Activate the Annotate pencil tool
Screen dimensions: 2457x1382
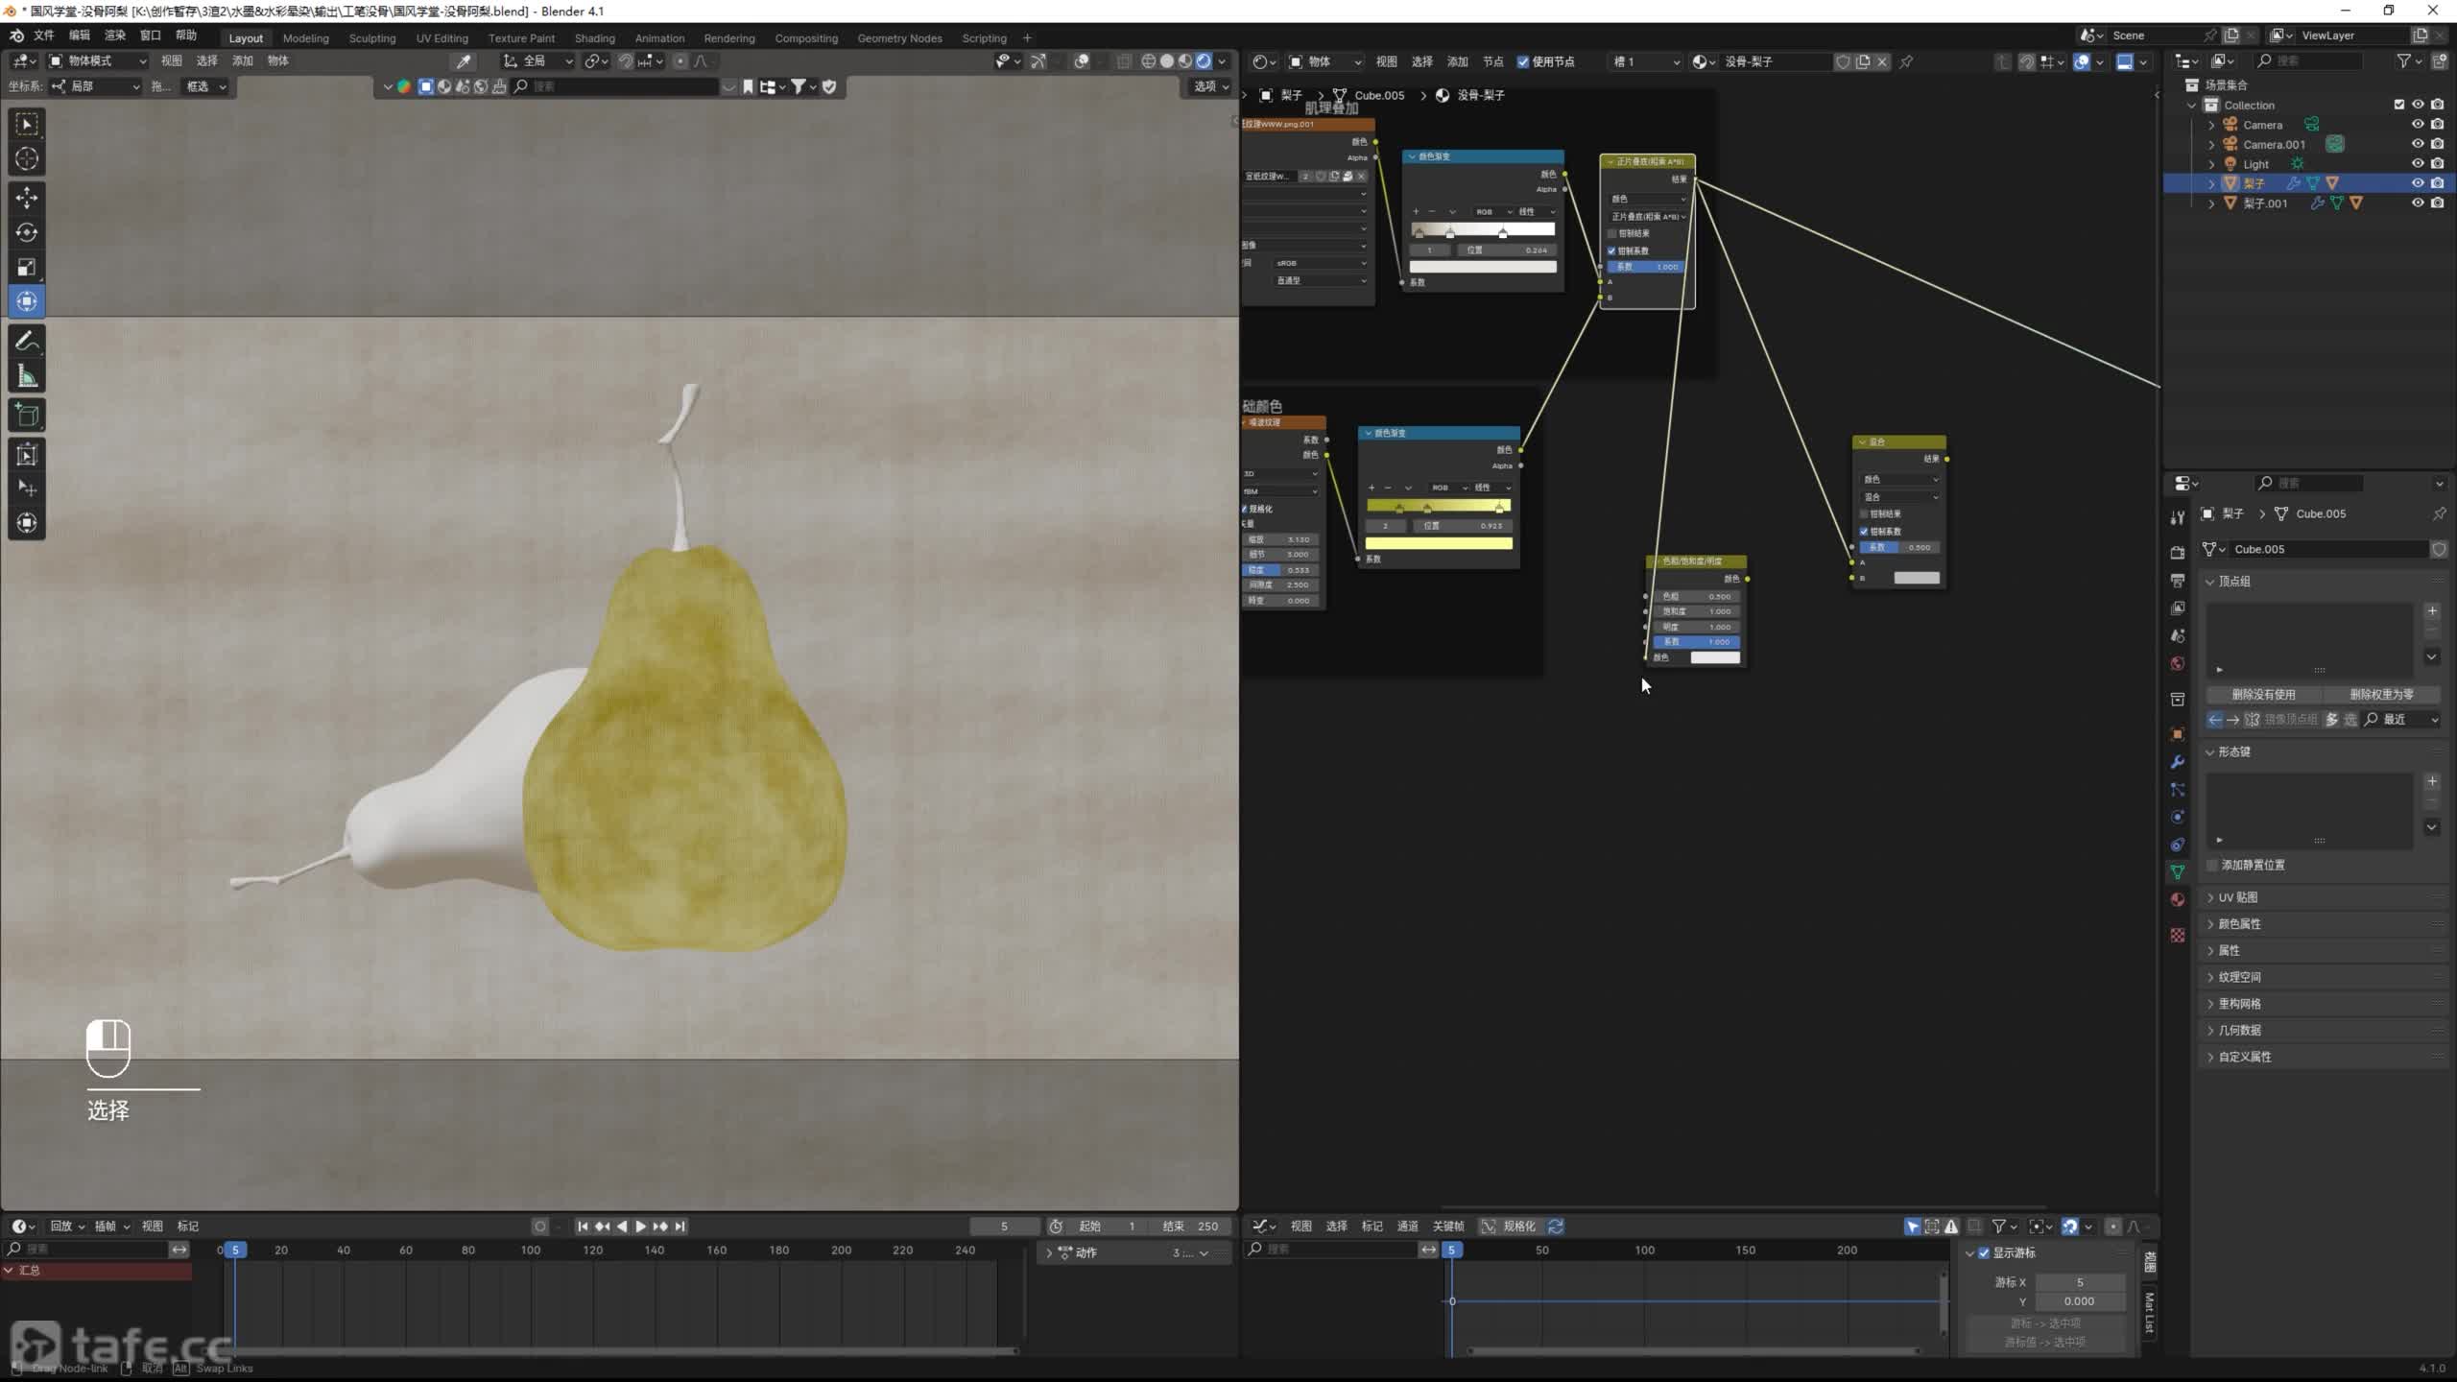tap(27, 342)
